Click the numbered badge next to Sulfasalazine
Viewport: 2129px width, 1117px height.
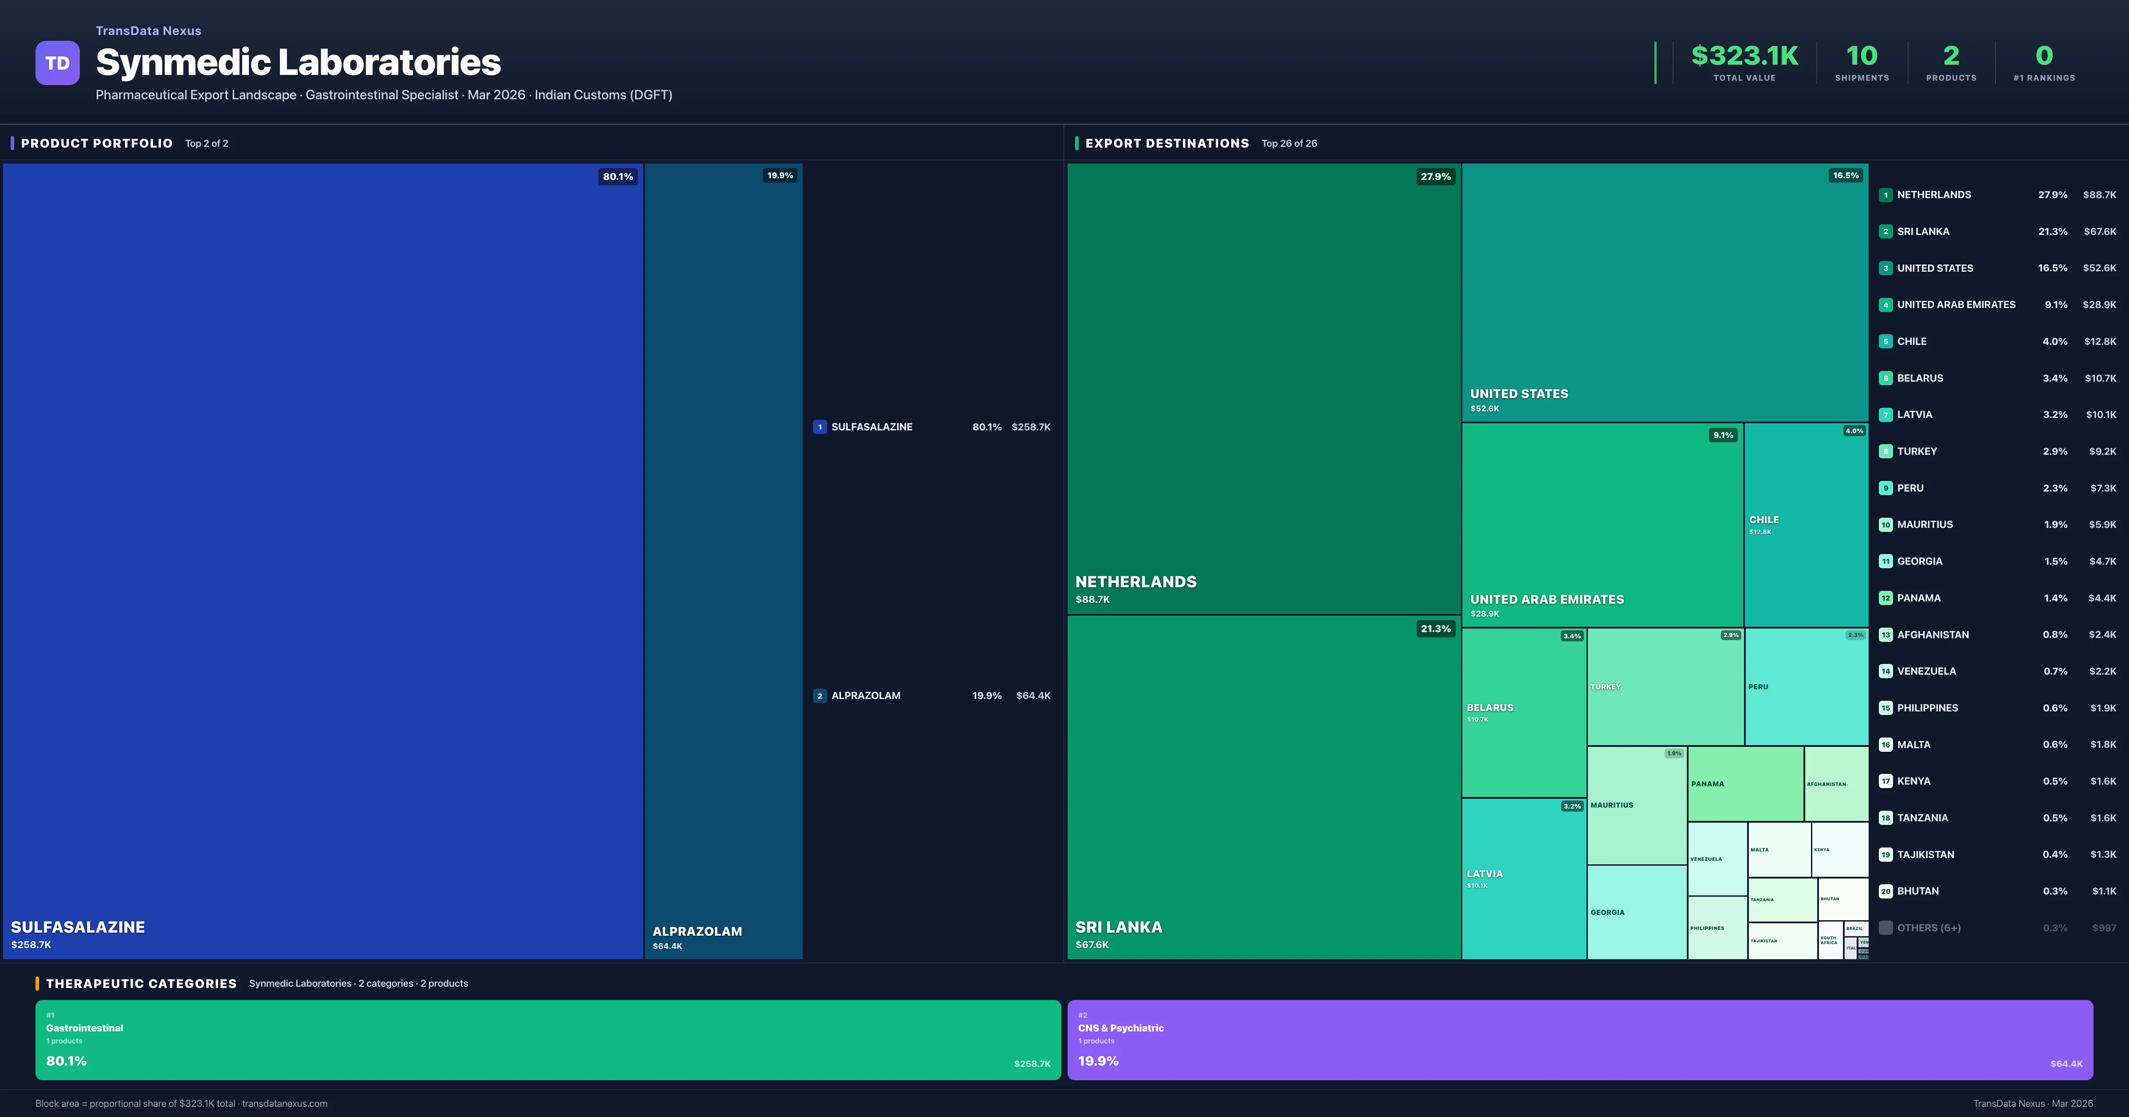tap(820, 427)
